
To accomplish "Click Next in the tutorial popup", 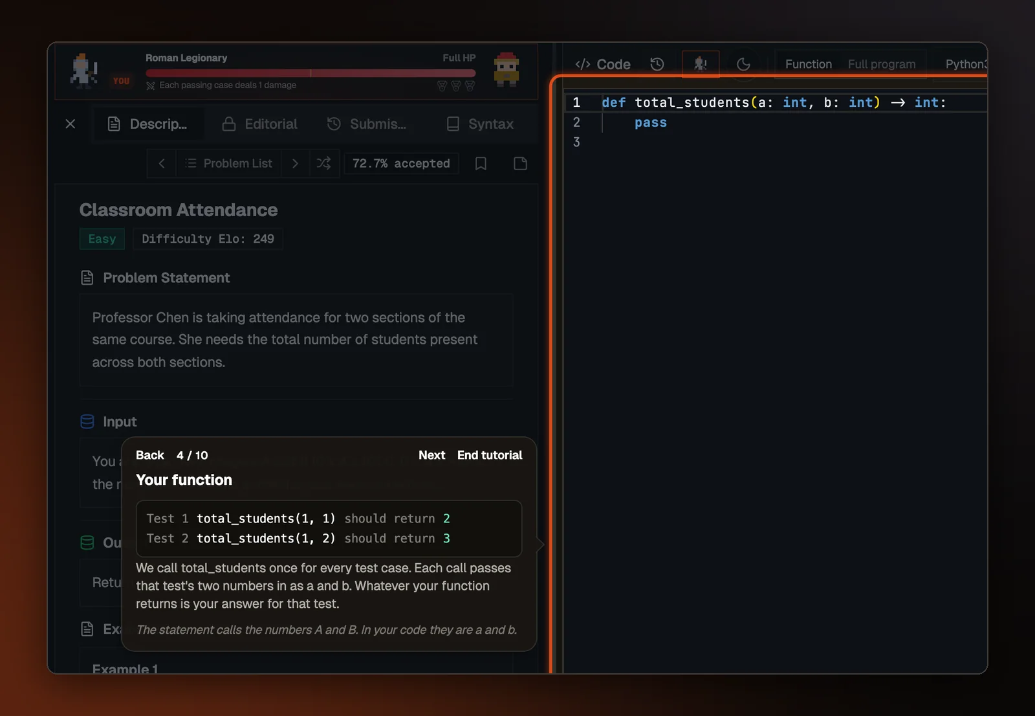I will click(431, 455).
